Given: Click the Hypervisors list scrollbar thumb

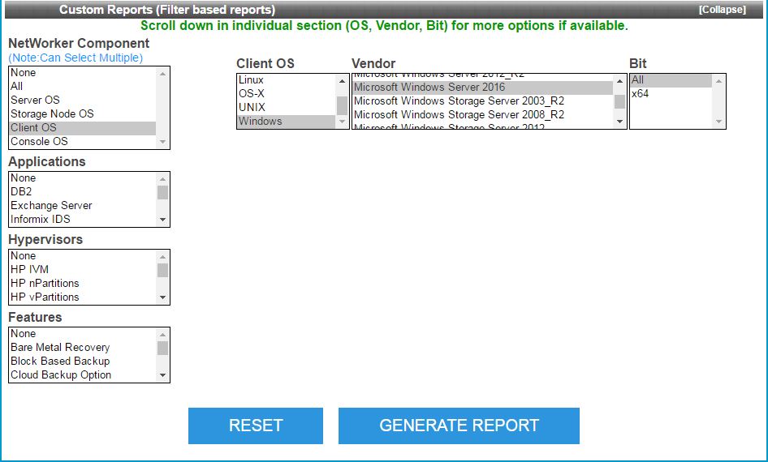Looking at the screenshot, I should click(162, 271).
